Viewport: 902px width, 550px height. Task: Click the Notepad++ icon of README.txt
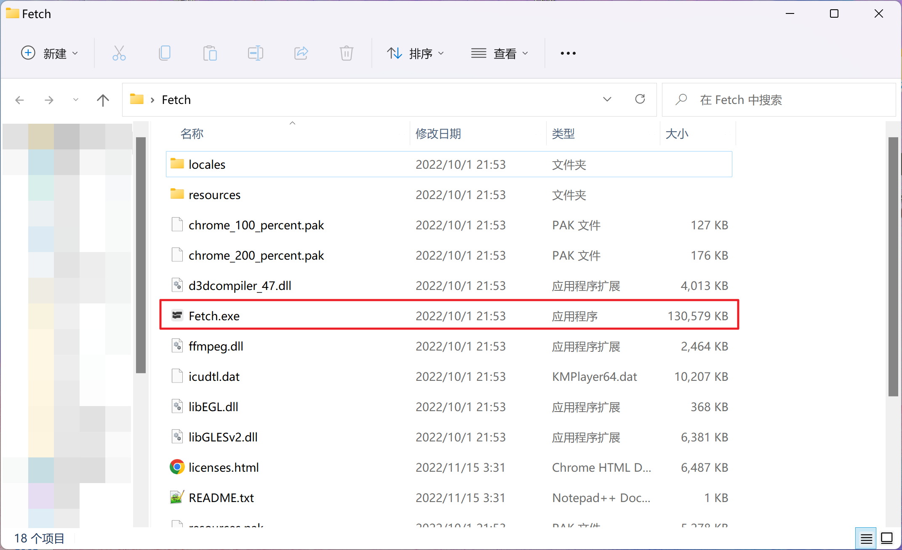pyautogui.click(x=177, y=497)
